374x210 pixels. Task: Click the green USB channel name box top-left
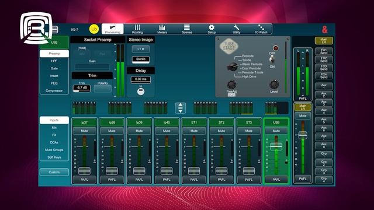pos(54,43)
